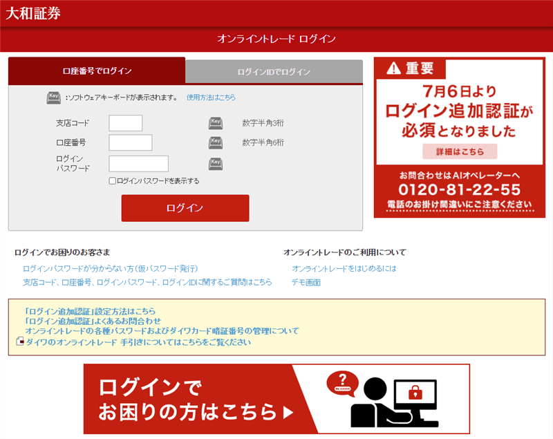553x439 pixels.
Task: Open オンライントレードをはじめるには link
Action: [x=344, y=268]
